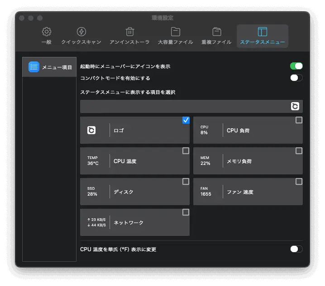Check the ファン 速度 checkbox

point(299,182)
